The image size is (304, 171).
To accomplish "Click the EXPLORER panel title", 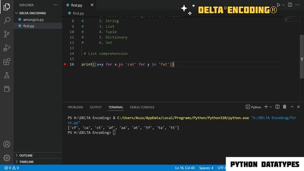I will click(x=27, y=5).
